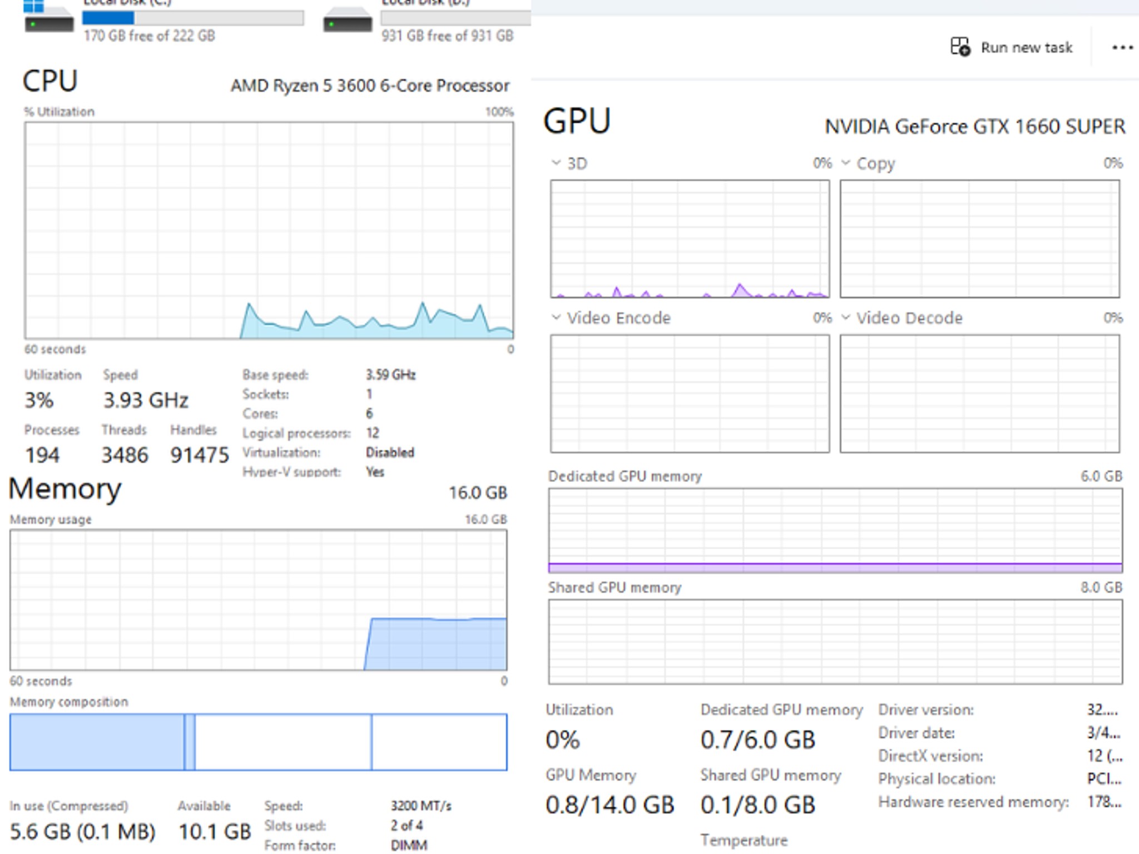Image resolution: width=1139 pixels, height=854 pixels.
Task: Click the Slots used 2 of 4 value
Action: pyautogui.click(x=407, y=826)
